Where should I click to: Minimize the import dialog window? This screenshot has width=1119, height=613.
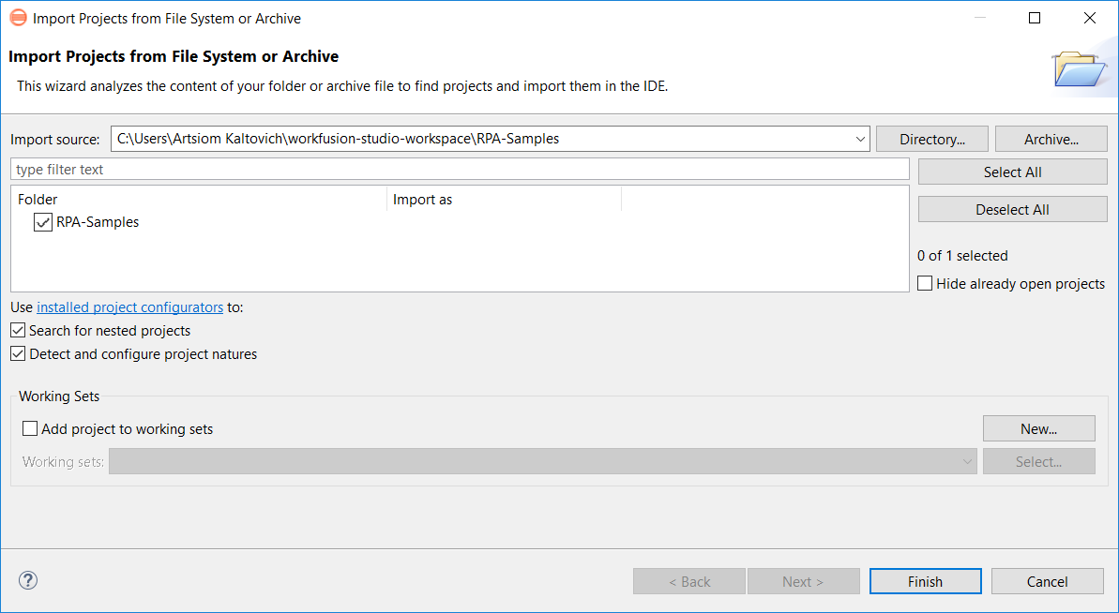pos(980,19)
